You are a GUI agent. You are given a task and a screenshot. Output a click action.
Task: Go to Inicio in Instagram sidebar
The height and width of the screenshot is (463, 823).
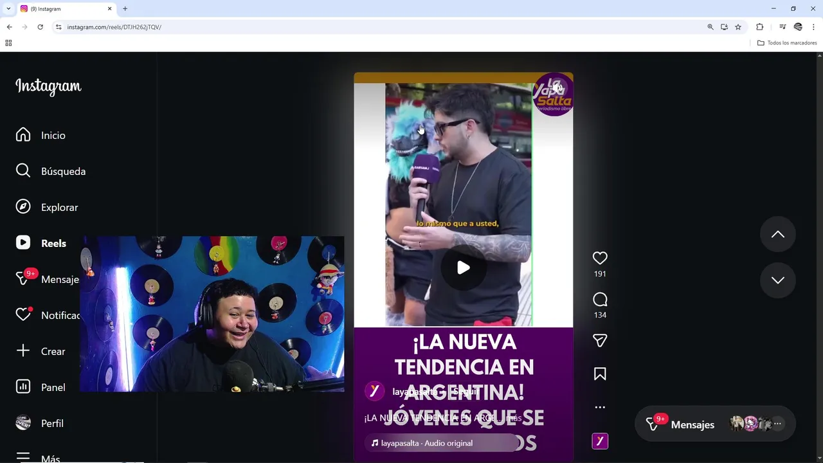[x=41, y=135]
